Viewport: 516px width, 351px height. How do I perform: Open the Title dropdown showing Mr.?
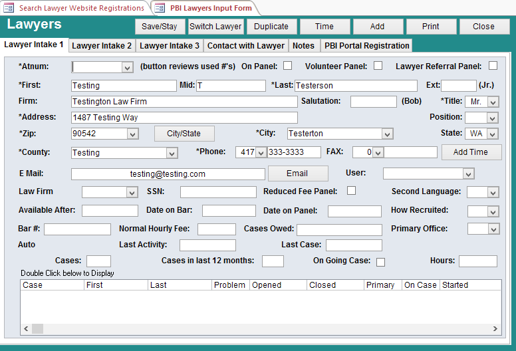click(x=493, y=102)
